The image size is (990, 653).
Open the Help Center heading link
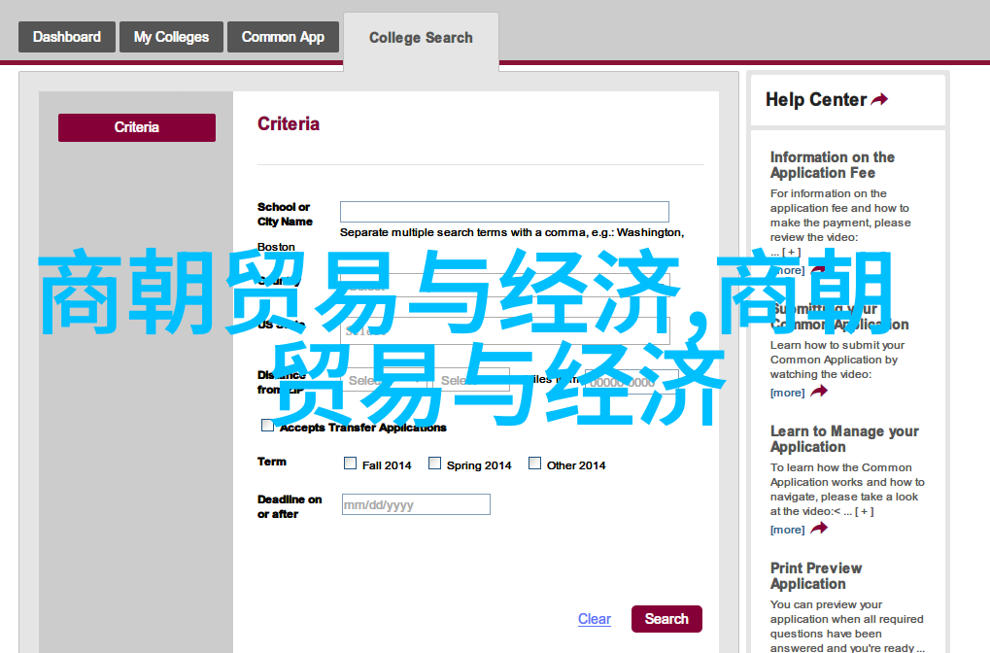point(816,100)
